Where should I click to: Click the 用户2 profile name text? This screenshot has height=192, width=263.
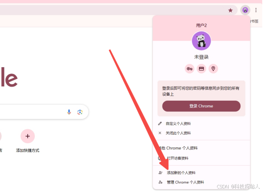click(x=201, y=25)
